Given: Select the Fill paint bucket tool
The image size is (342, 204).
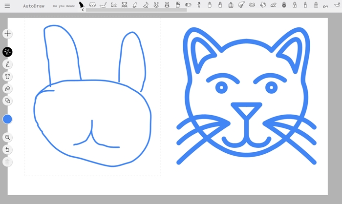Looking at the screenshot, I should (7, 88).
